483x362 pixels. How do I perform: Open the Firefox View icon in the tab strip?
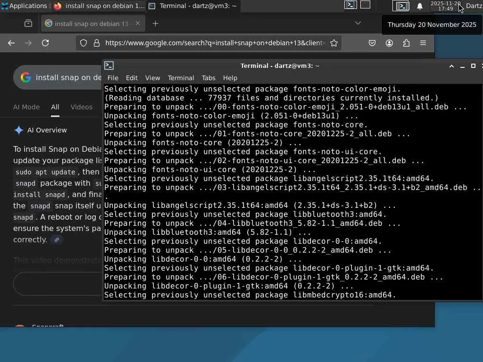pyautogui.click(x=28, y=24)
